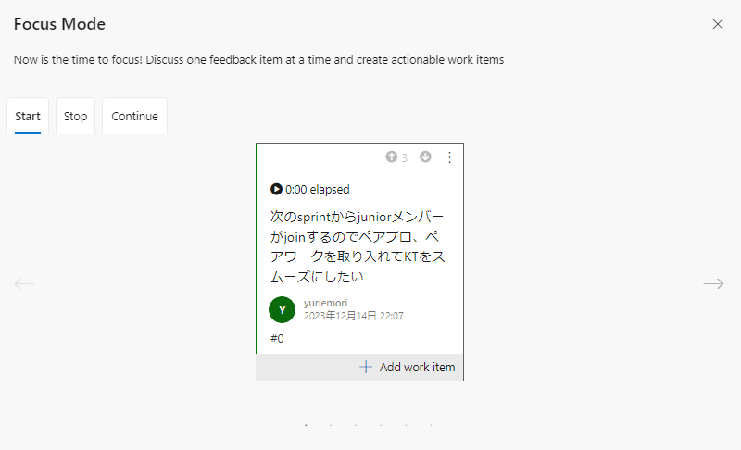Click the date 2023年12月14日 22:07

click(354, 316)
